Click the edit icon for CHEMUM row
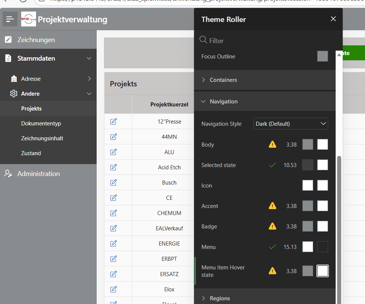The height and width of the screenshot is (304, 365). point(114,213)
